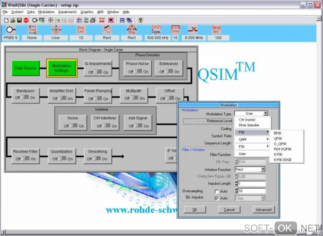The height and width of the screenshot is (236, 323).
Task: Click the Advanced button
Action: [263, 209]
